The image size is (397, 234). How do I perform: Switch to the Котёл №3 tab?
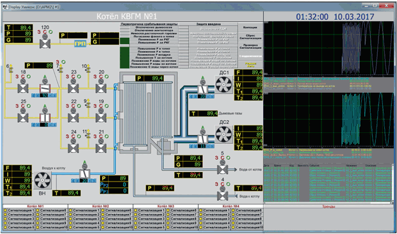[x=166, y=207]
